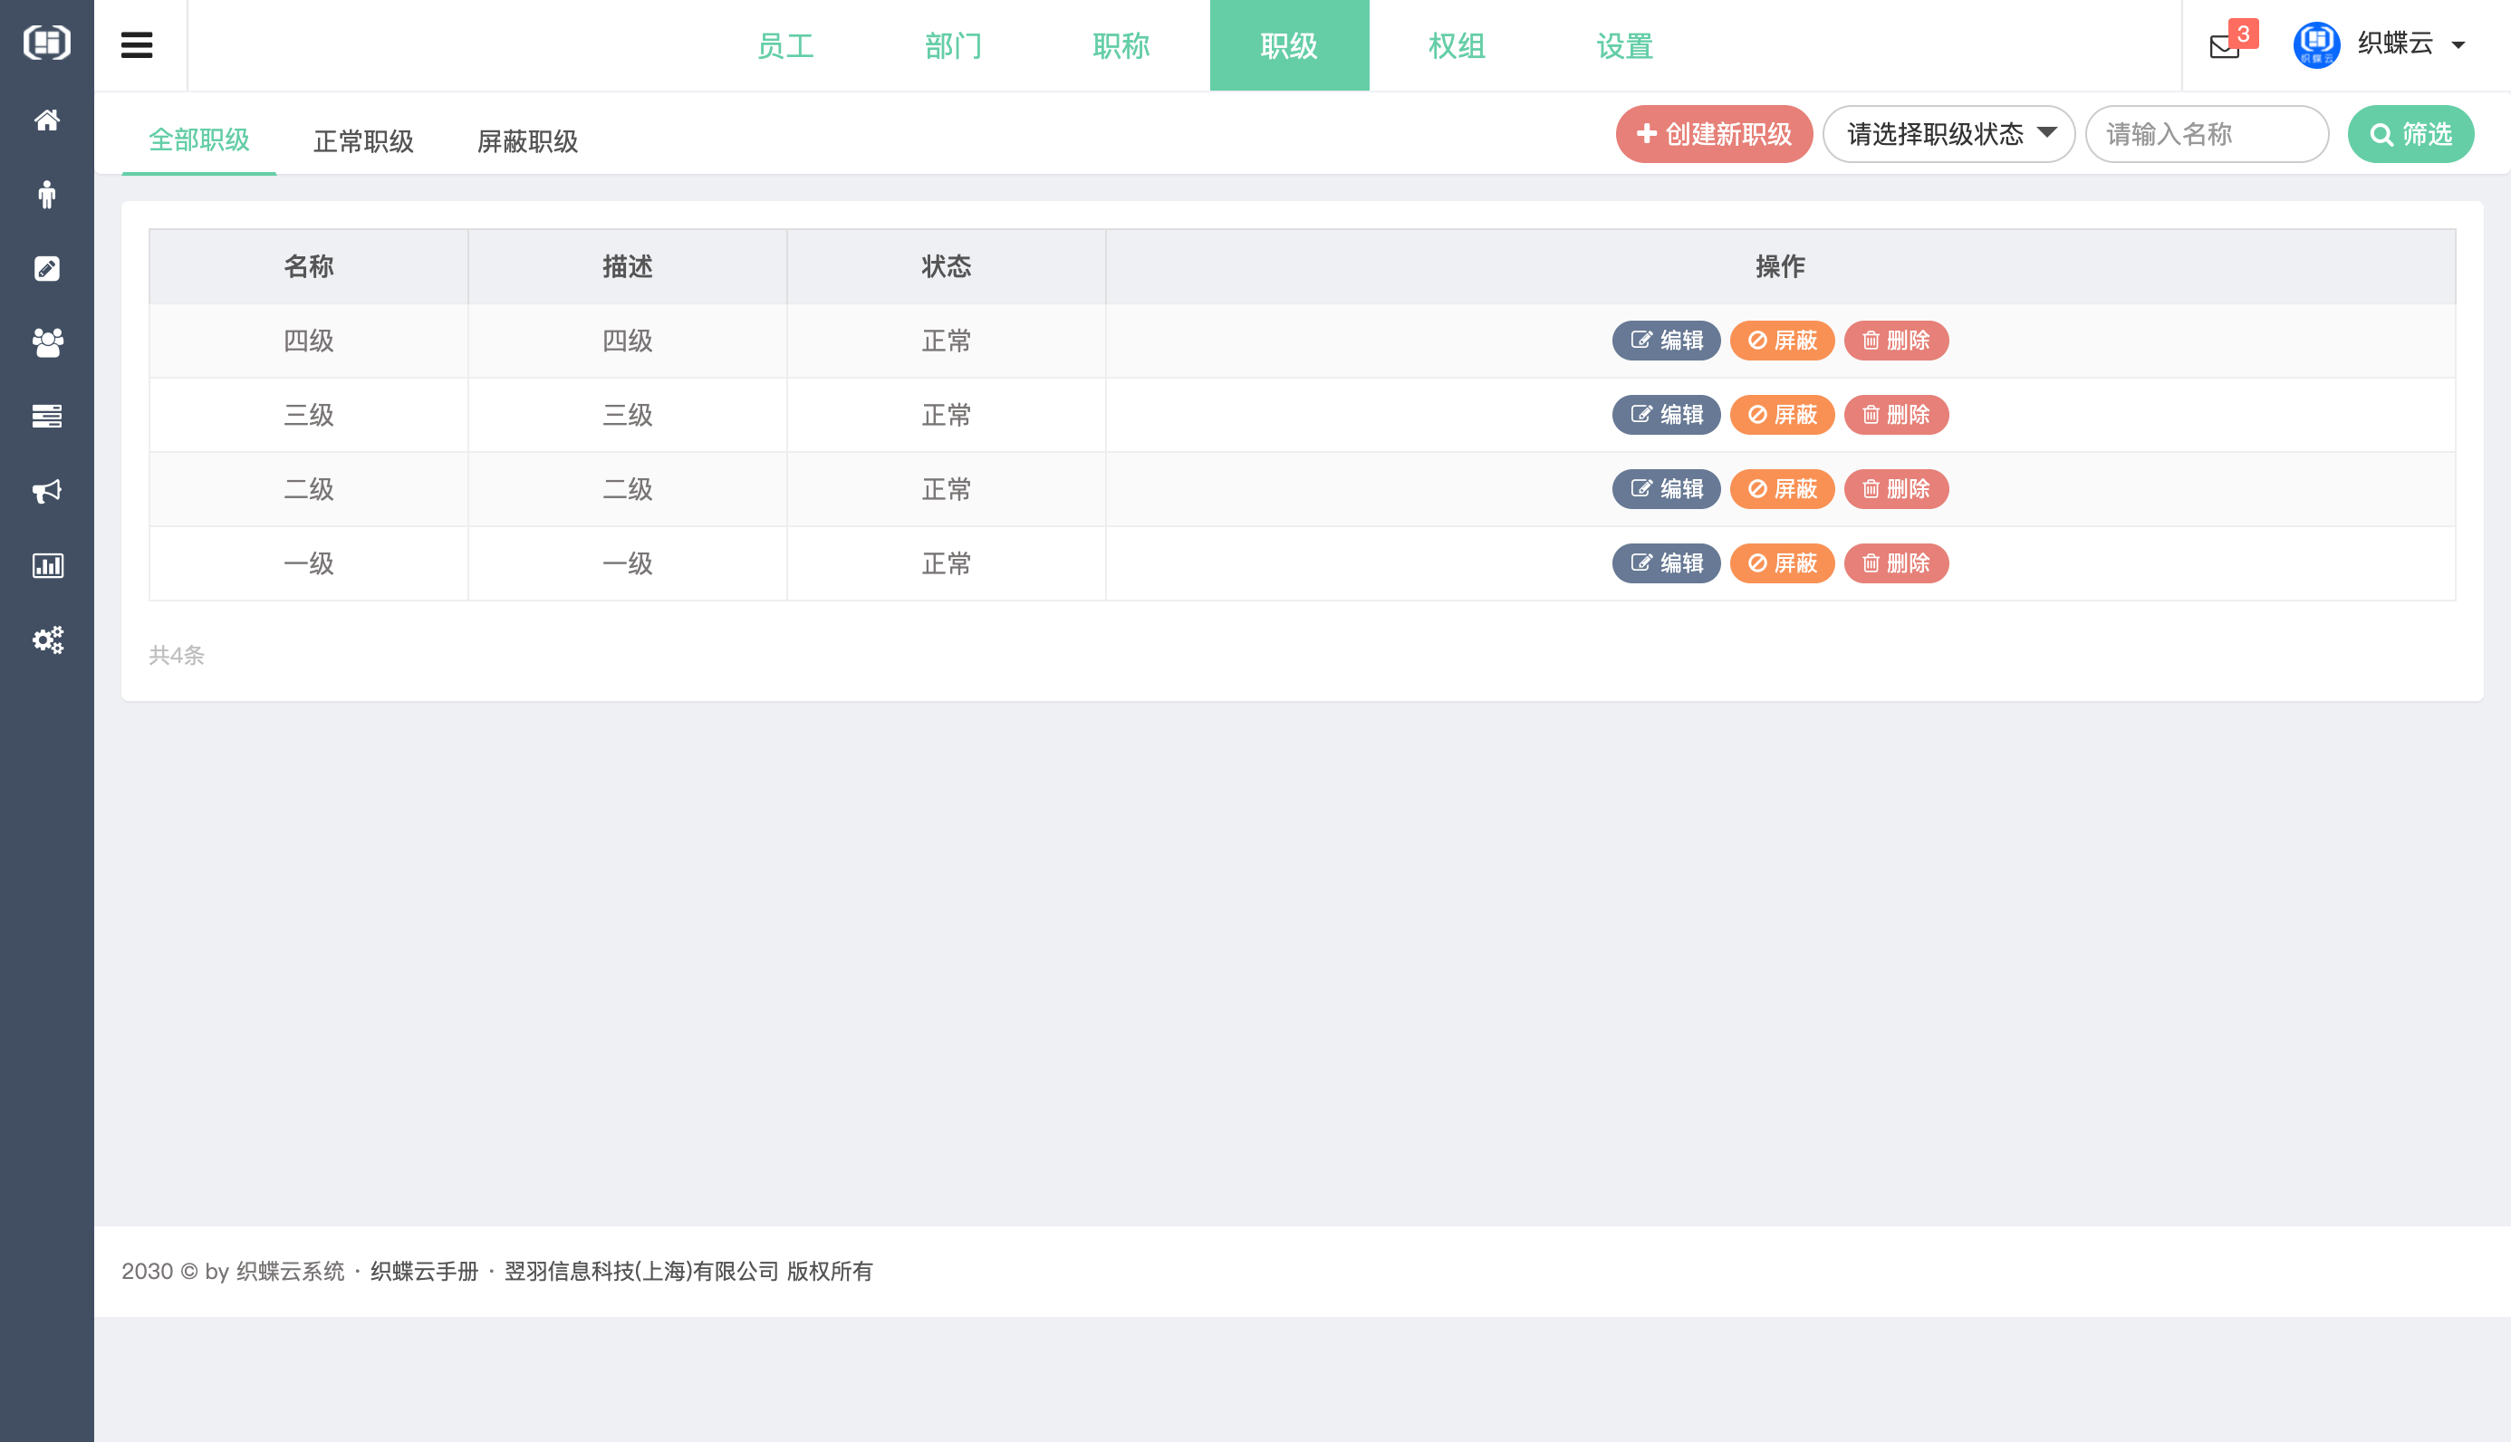The height and width of the screenshot is (1442, 2511).
Task: Open the bar chart statistics icon
Action: (46, 565)
